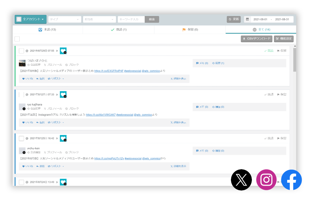Like the ryo kajihara post with いいね
The image size is (312, 204).
(28, 122)
